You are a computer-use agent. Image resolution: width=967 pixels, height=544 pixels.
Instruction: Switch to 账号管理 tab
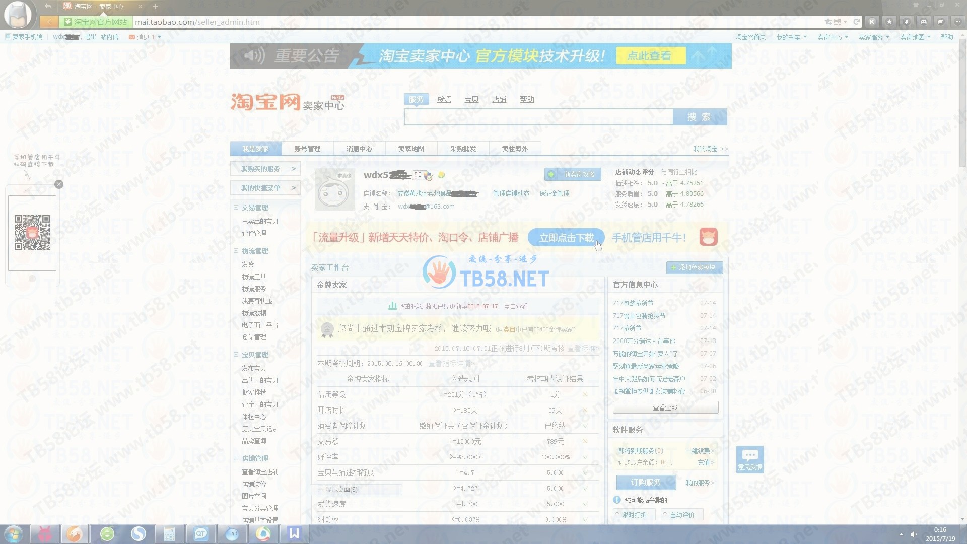[307, 149]
